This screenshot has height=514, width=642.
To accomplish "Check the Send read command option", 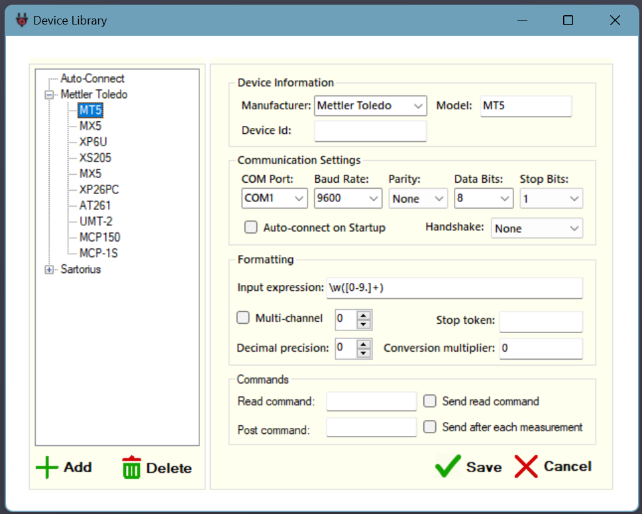I will pos(429,401).
